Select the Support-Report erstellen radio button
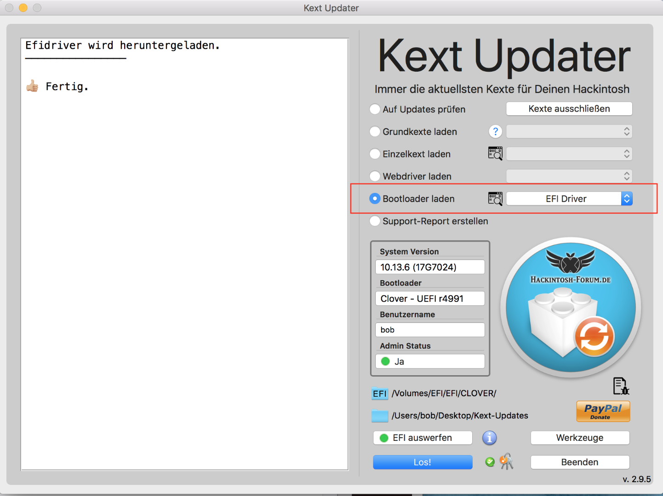663x496 pixels. click(x=375, y=221)
